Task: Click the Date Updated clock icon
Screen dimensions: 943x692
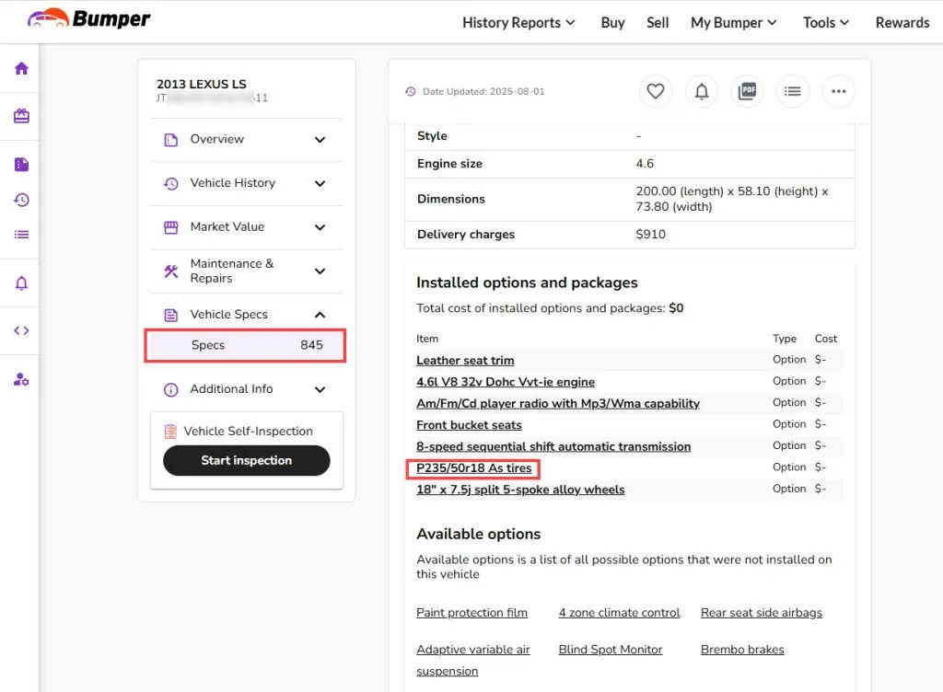Action: (411, 91)
